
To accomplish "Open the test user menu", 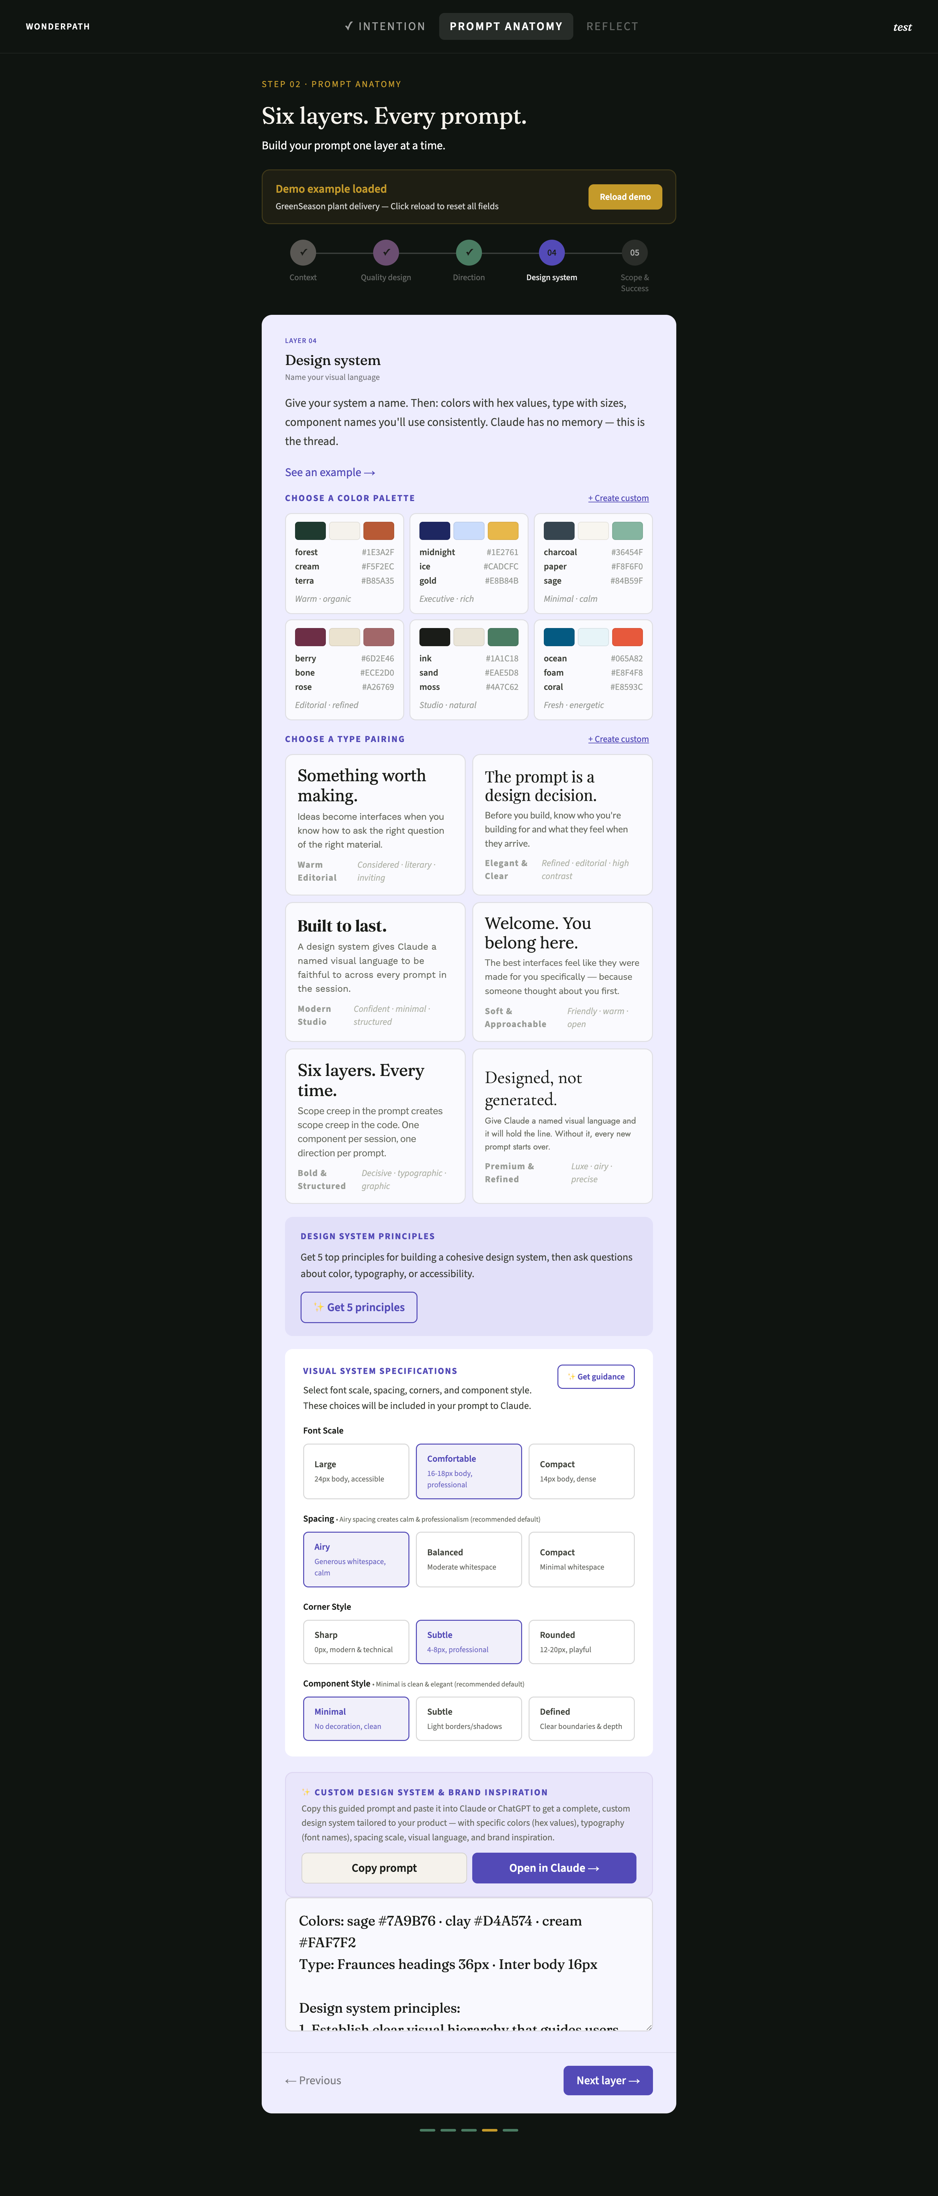I will (902, 27).
